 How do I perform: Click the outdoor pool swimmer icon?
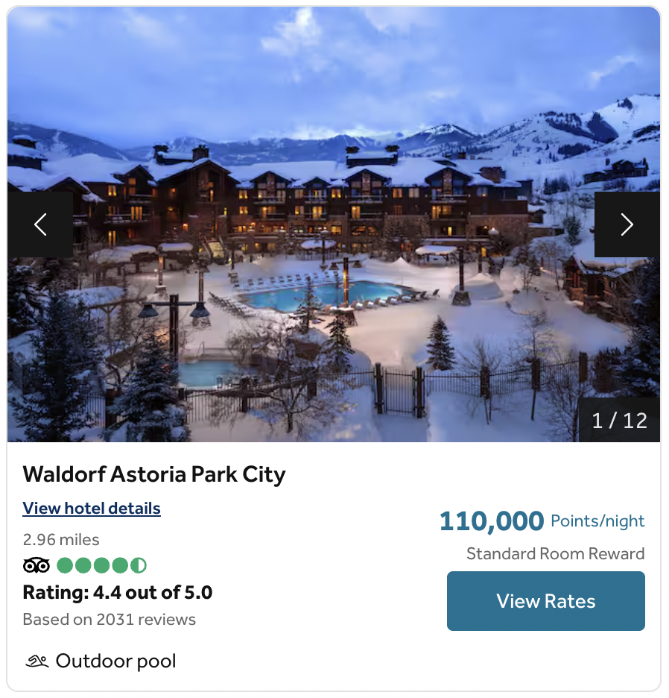pyautogui.click(x=37, y=661)
